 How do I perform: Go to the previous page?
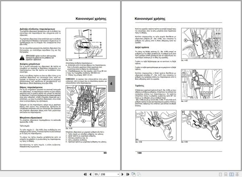[x=90, y=174]
